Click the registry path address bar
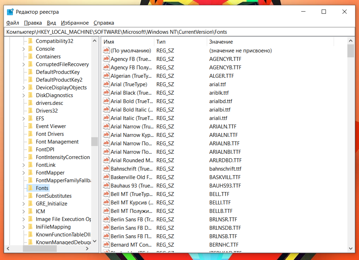Image resolution: width=359 pixels, height=260 pixels. (179, 32)
